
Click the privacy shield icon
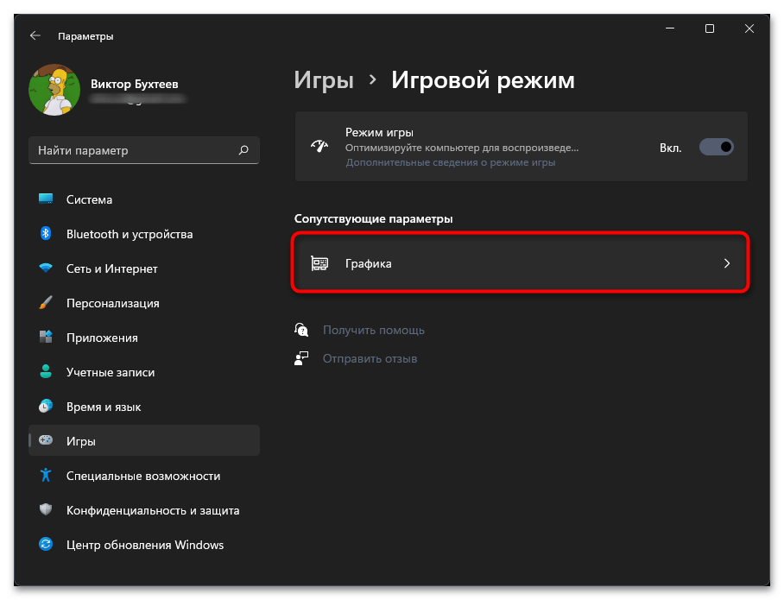click(46, 509)
